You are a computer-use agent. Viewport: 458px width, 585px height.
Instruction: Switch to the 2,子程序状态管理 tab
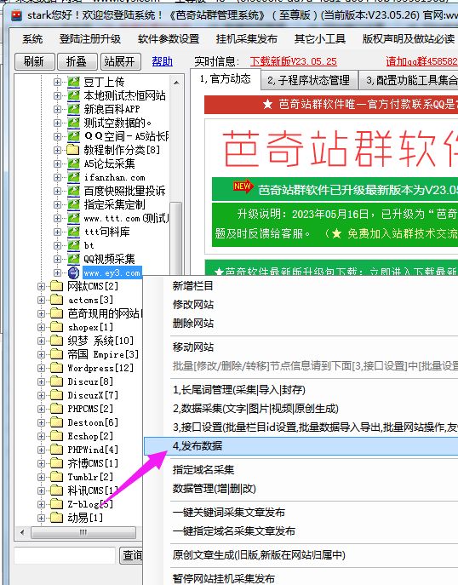click(x=308, y=80)
